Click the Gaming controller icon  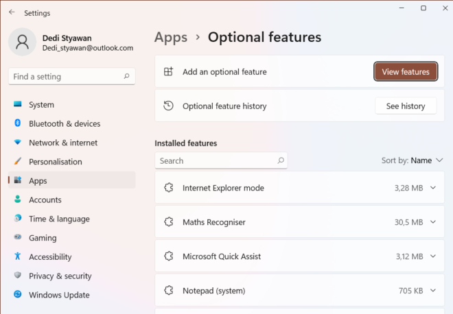tap(18, 237)
